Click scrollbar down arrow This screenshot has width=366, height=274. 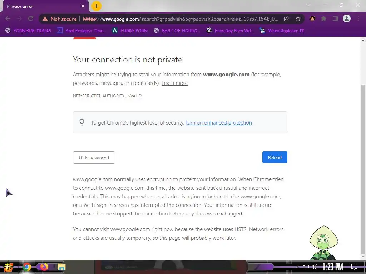[x=363, y=257]
